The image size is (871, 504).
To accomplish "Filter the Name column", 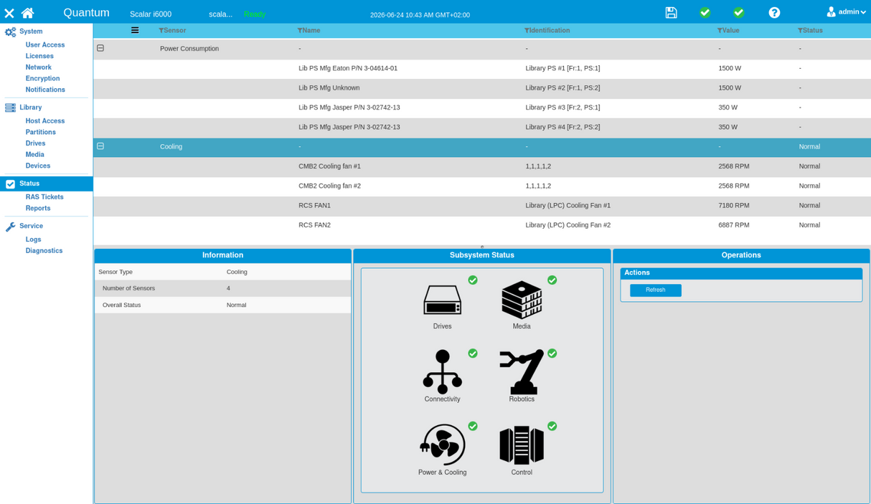I will (x=300, y=31).
